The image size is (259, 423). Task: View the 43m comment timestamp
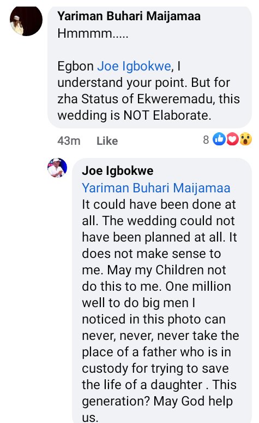click(69, 141)
